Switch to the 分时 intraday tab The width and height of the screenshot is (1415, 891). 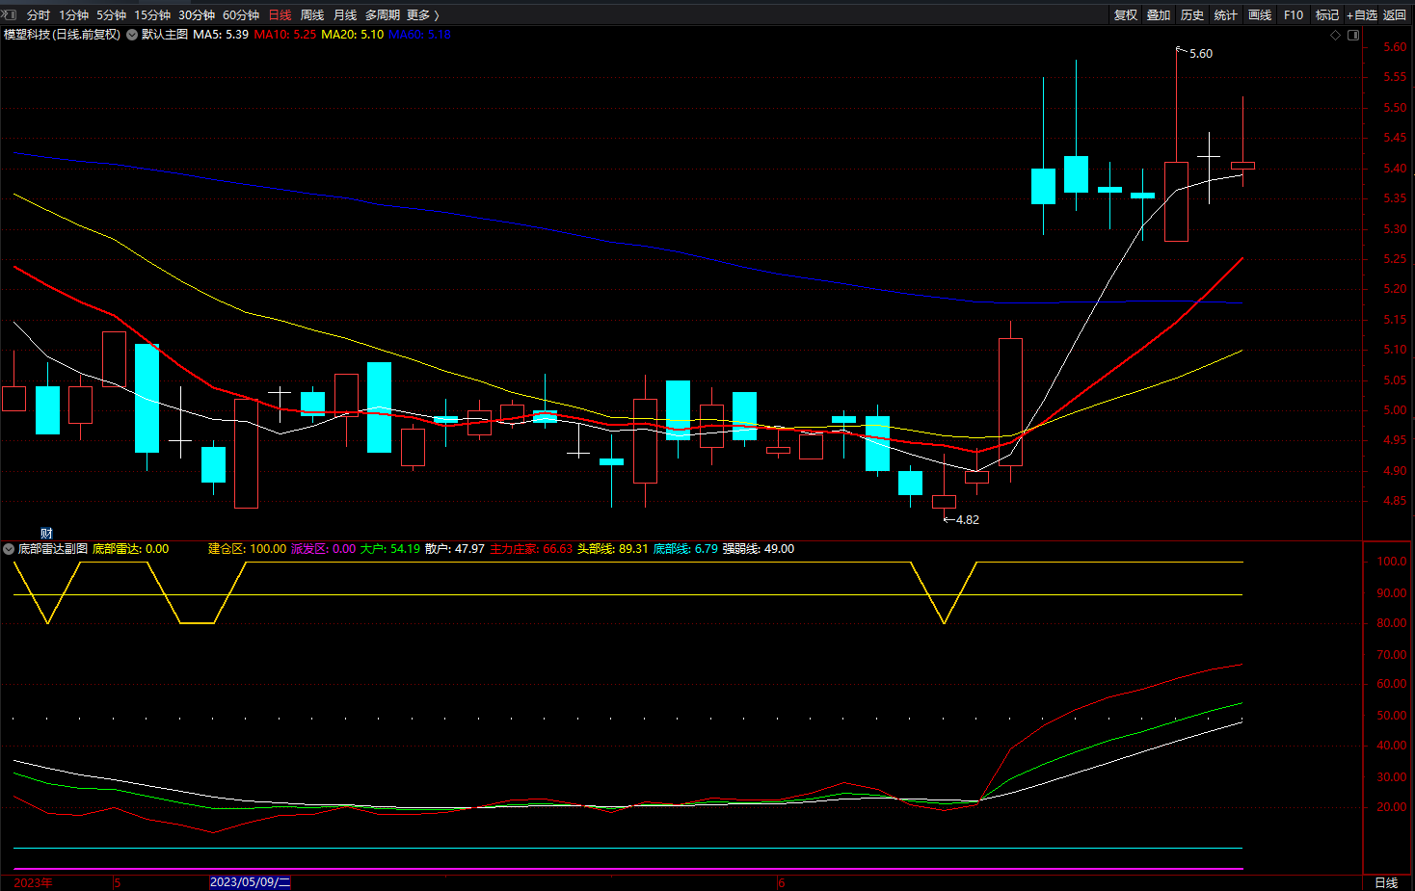pos(39,14)
